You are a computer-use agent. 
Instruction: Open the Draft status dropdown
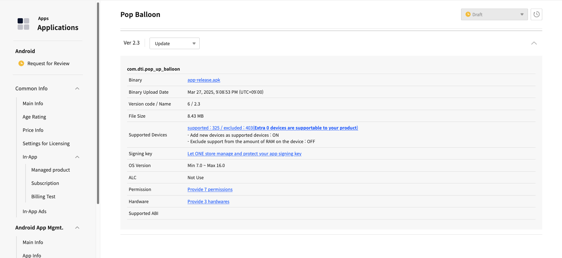pos(494,15)
